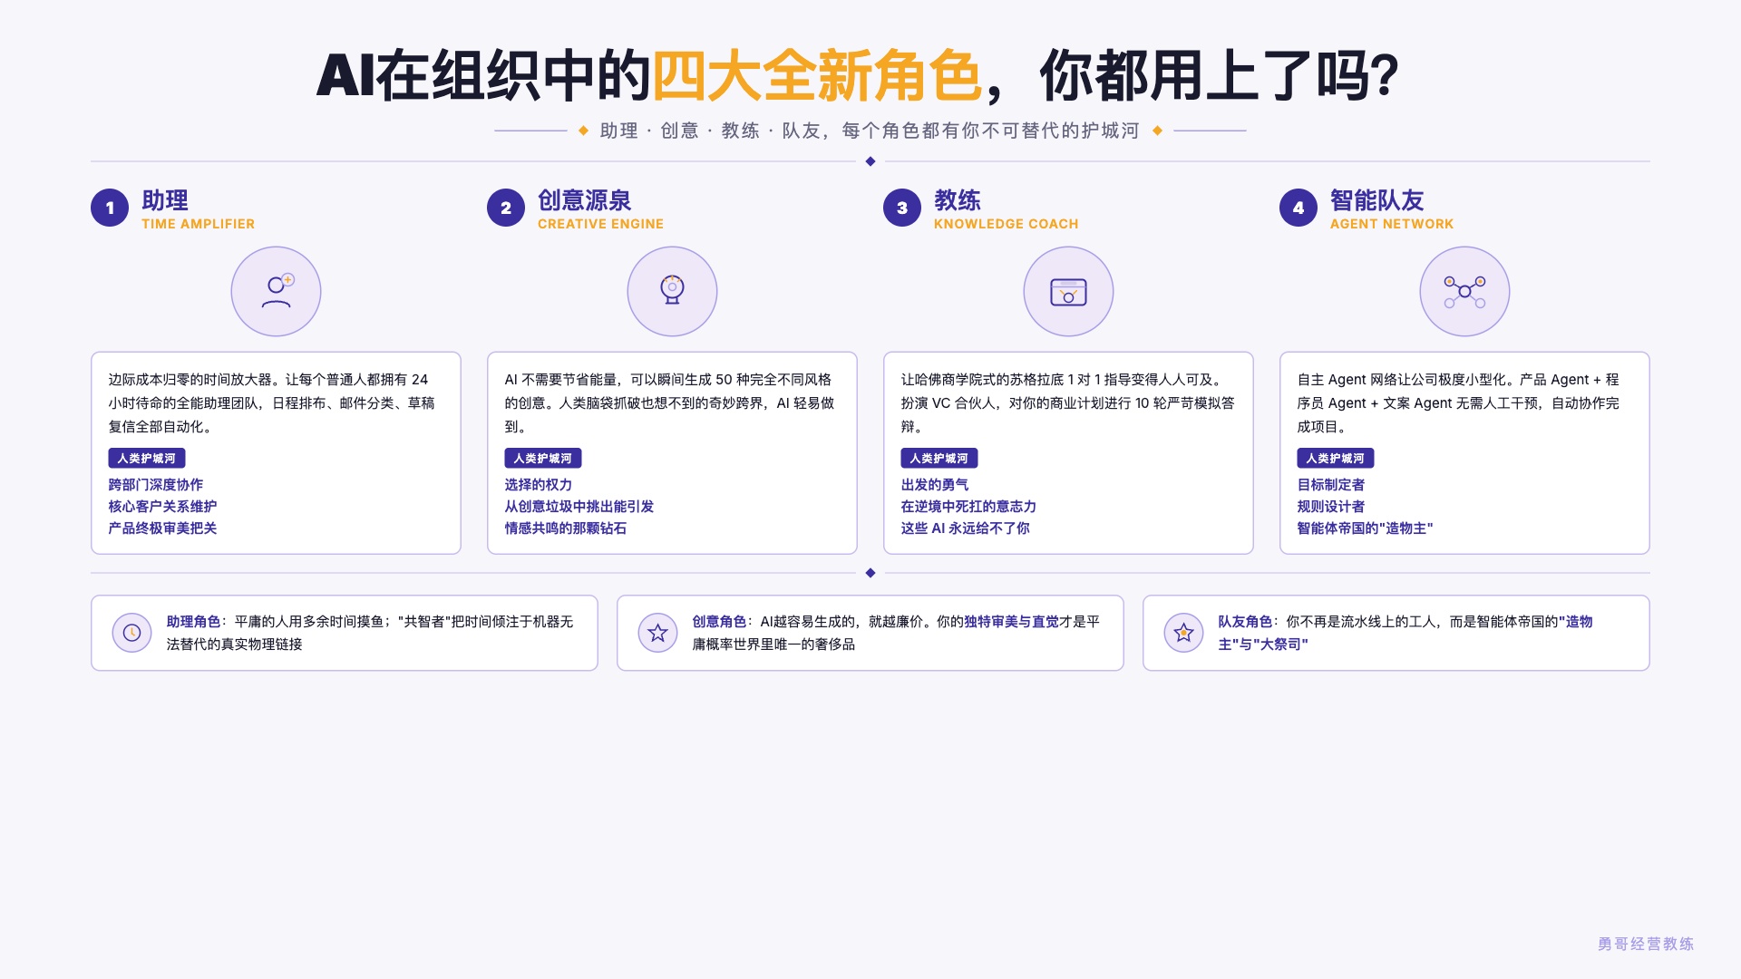The height and width of the screenshot is (979, 1741).
Task: Click the heading 智能队友
Action: pyautogui.click(x=1377, y=200)
